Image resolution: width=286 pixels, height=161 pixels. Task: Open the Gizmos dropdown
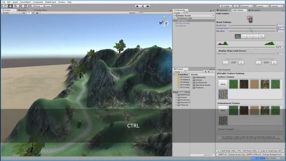point(133,13)
